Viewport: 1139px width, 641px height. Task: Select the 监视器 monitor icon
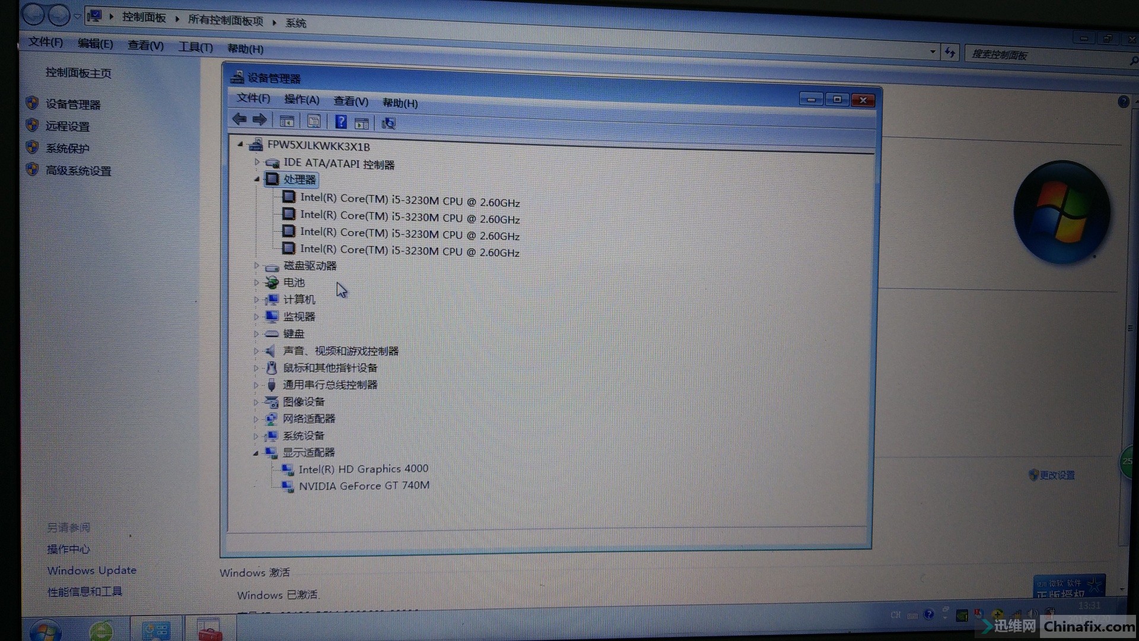click(272, 316)
